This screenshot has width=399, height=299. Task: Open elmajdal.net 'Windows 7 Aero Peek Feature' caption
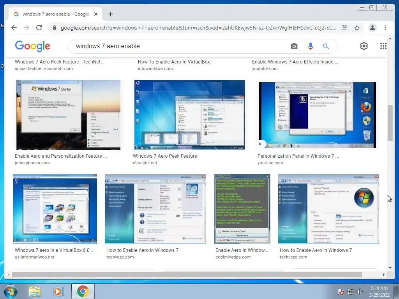[165, 156]
